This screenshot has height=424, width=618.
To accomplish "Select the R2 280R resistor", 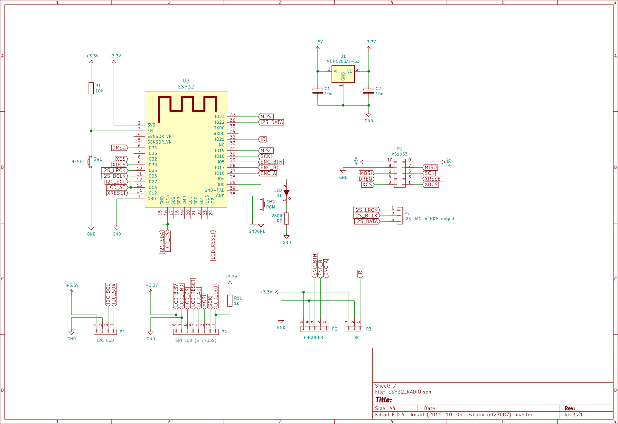I will (286, 219).
